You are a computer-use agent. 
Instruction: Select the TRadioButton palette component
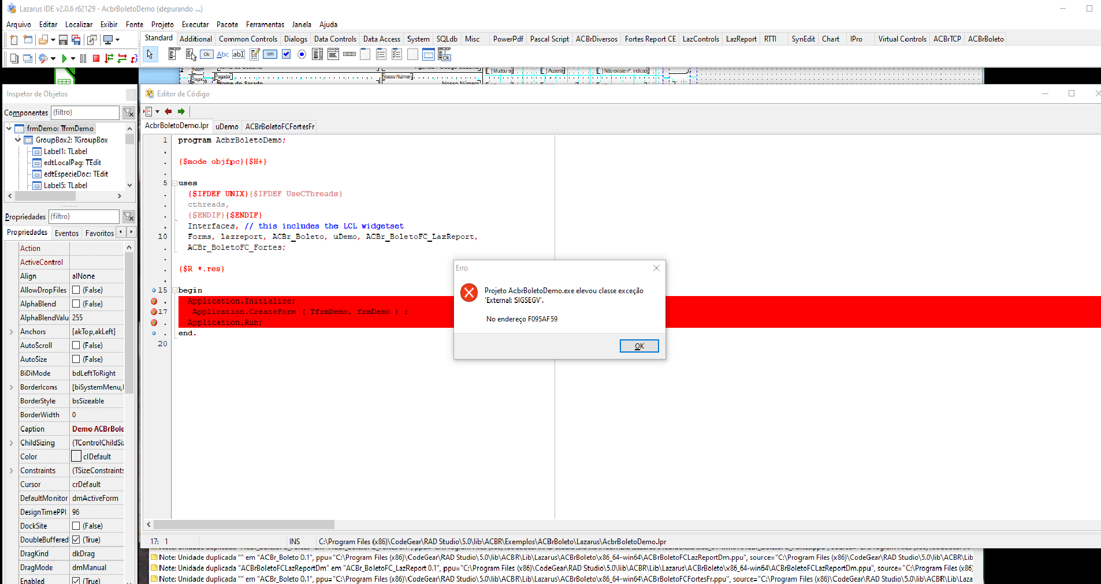[x=302, y=54]
